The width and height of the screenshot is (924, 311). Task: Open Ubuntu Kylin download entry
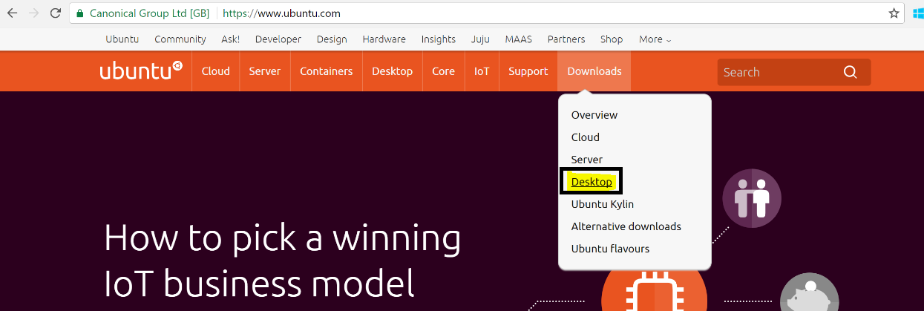[603, 204]
